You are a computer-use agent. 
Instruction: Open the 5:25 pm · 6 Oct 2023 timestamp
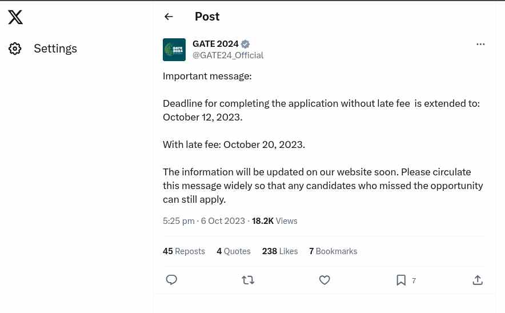point(204,221)
